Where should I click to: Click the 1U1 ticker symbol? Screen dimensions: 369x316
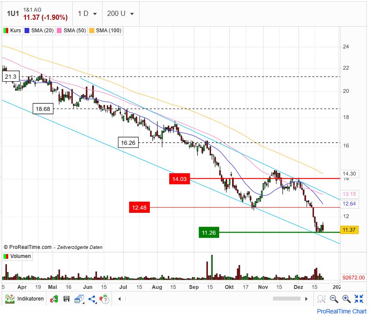pyautogui.click(x=13, y=14)
